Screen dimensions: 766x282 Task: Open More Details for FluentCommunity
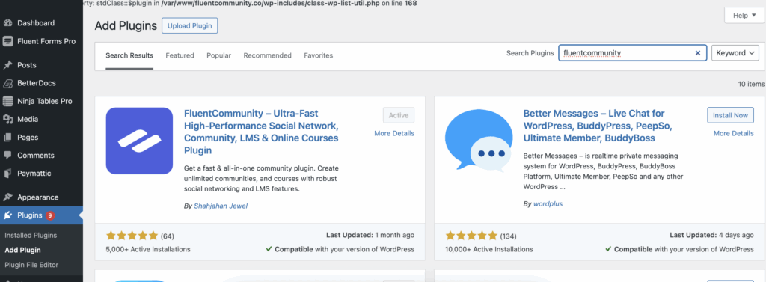point(394,133)
